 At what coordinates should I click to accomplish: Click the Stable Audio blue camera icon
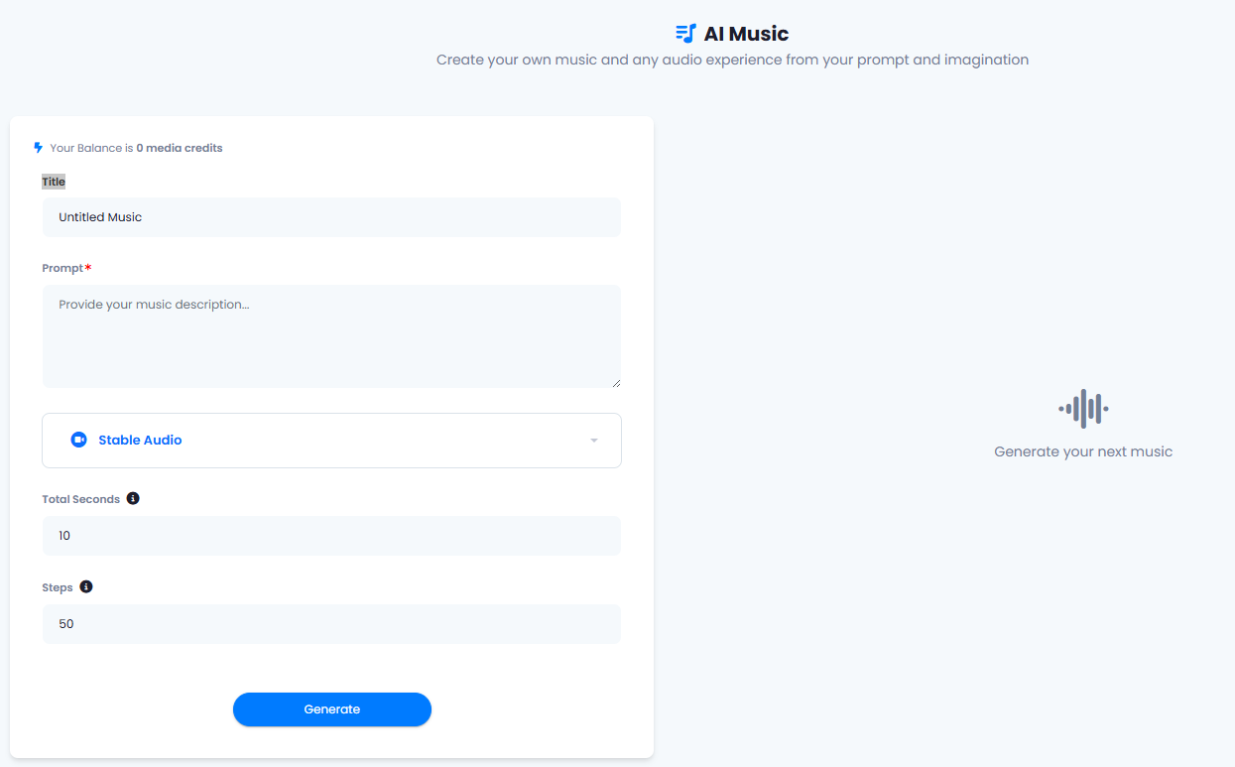pos(79,440)
